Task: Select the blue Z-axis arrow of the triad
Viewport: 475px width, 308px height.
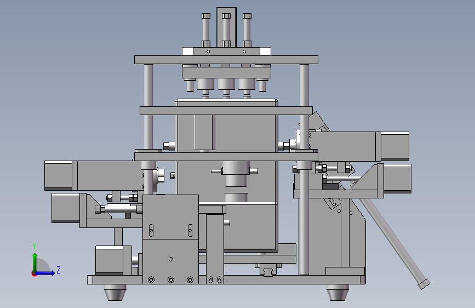Action: pyautogui.click(x=45, y=273)
